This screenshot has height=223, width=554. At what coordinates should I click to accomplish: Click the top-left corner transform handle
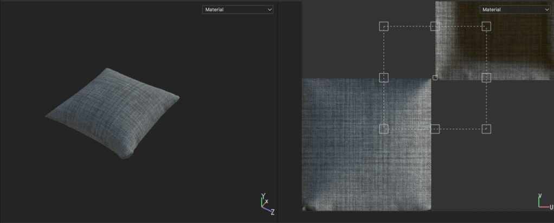coord(384,26)
